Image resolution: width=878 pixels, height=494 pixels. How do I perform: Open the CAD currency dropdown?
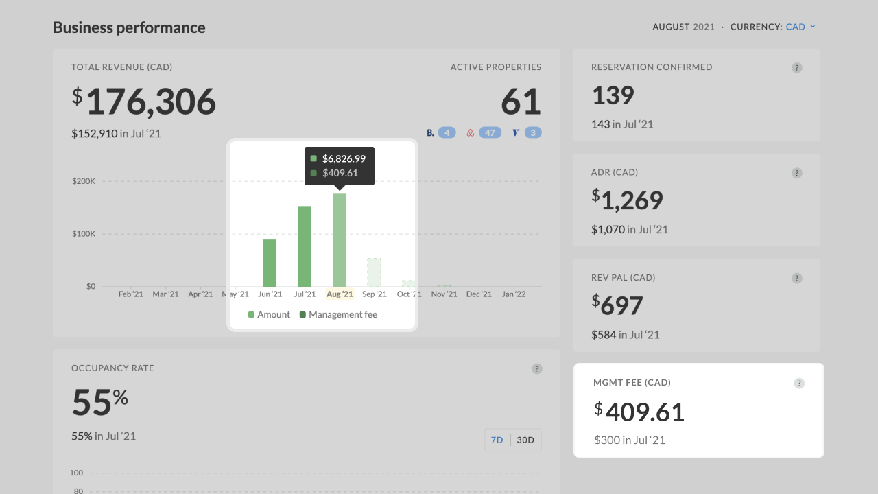pyautogui.click(x=800, y=27)
